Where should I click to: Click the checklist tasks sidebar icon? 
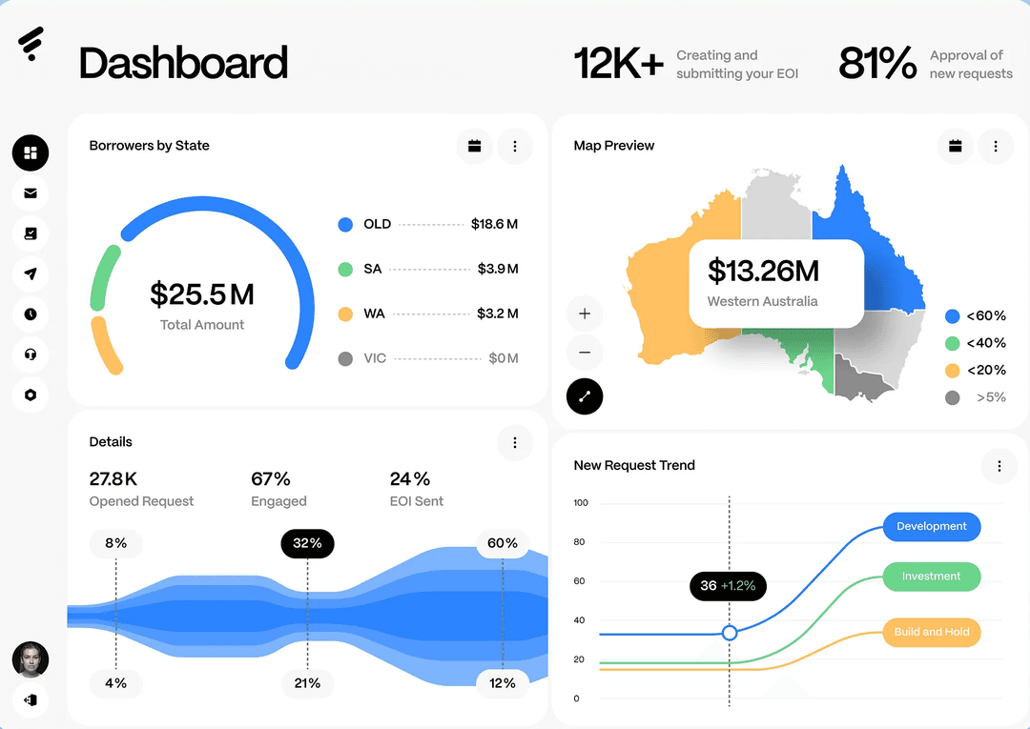click(x=31, y=233)
